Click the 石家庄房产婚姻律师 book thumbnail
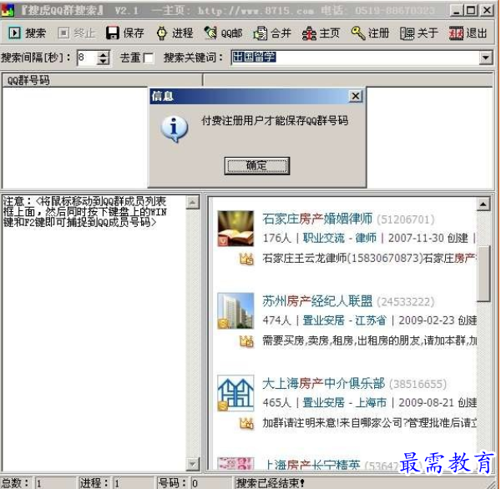Image resolution: width=501 pixels, height=489 pixels. 235,229
